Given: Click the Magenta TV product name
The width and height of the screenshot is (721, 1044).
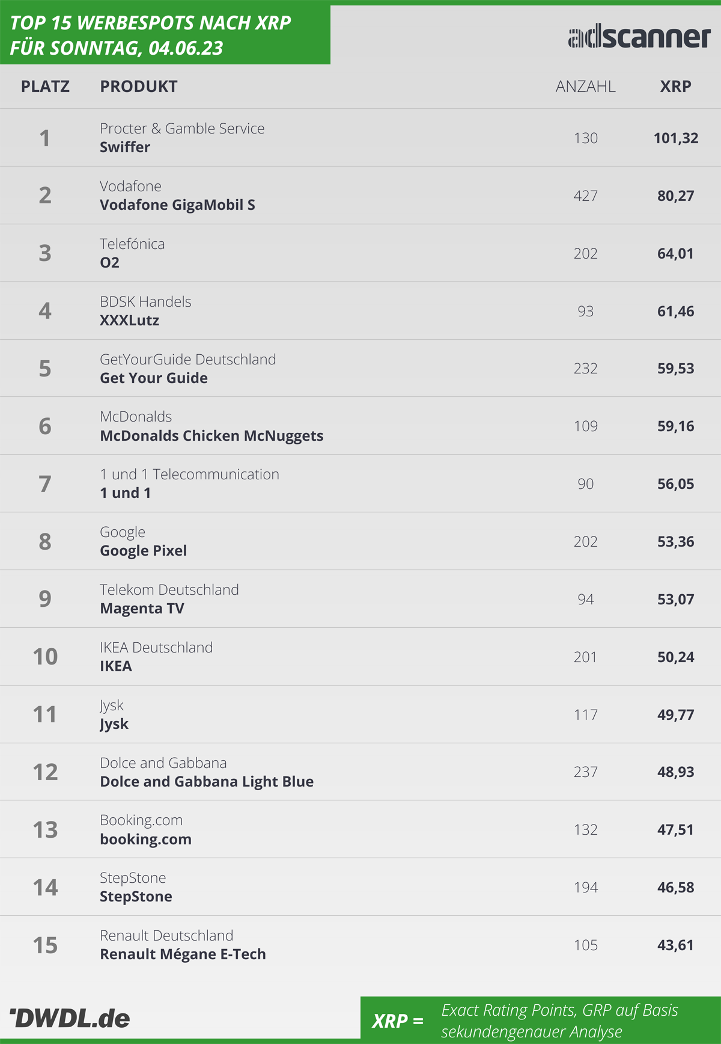Looking at the screenshot, I should (x=142, y=609).
